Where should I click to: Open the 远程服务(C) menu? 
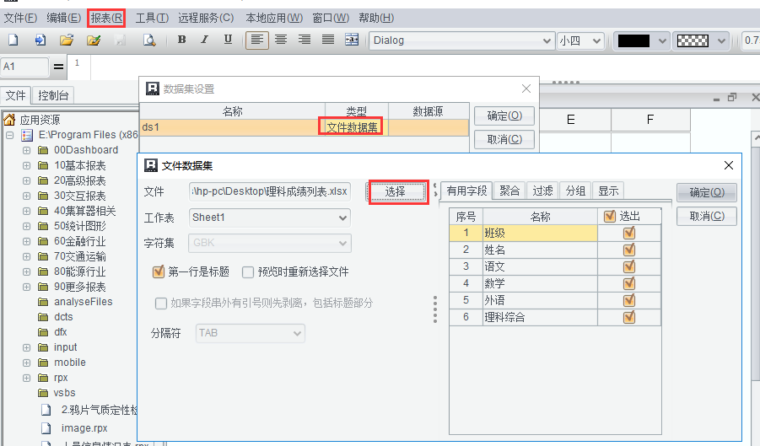(206, 18)
